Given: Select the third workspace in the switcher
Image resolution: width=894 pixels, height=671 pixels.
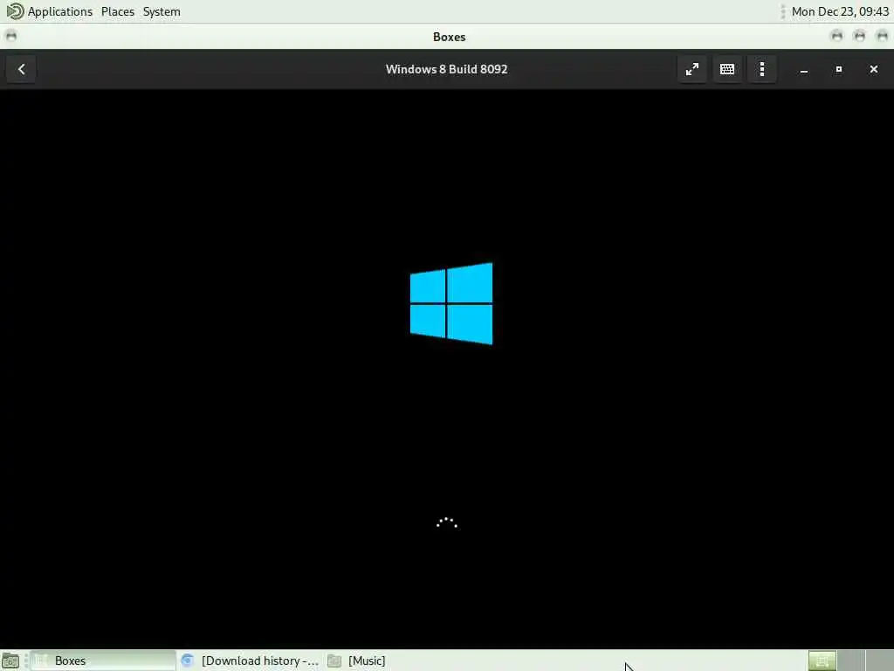Looking at the screenshot, I should click(x=879, y=661).
